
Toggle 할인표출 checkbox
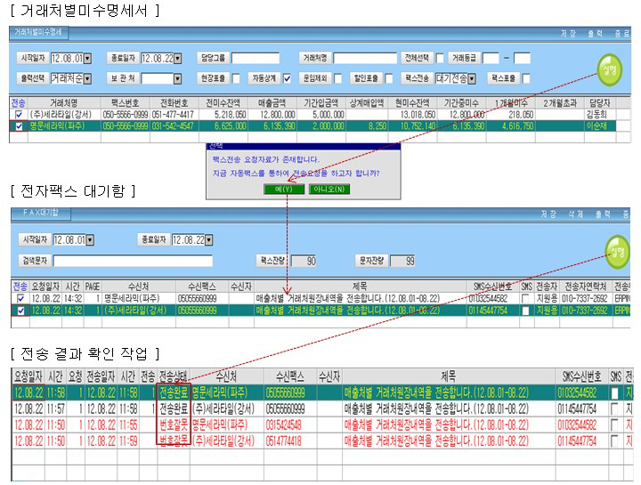click(x=389, y=78)
